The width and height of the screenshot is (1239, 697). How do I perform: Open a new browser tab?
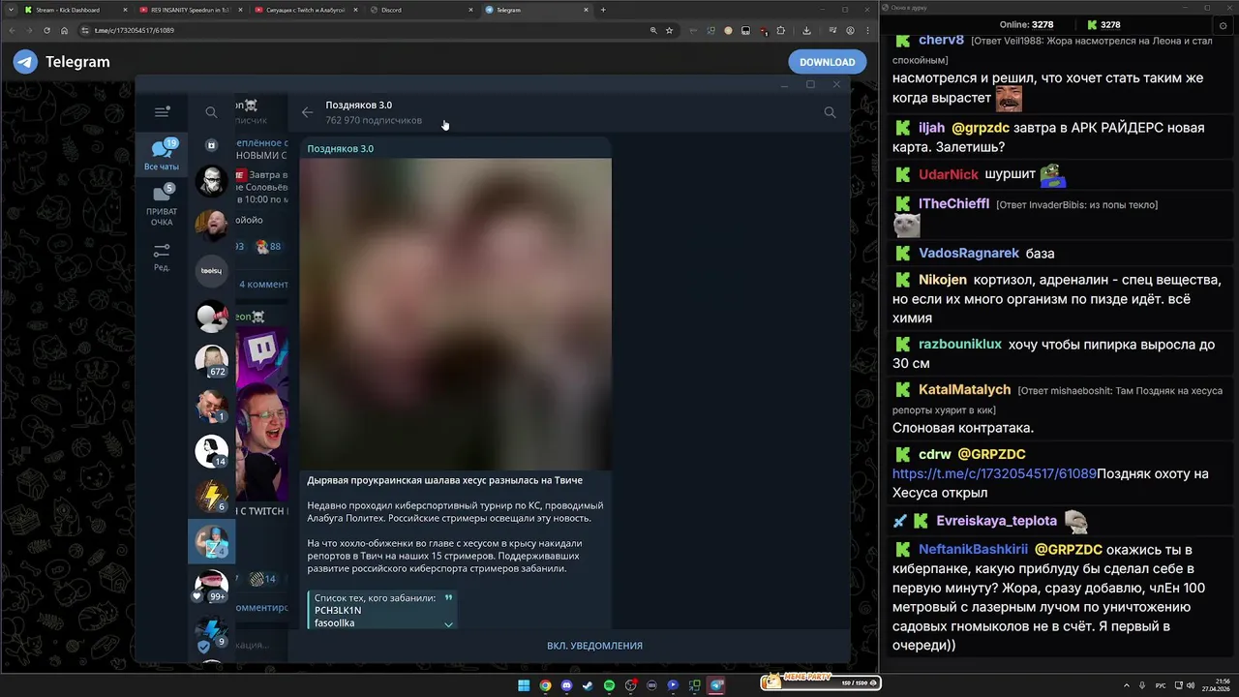(x=603, y=10)
